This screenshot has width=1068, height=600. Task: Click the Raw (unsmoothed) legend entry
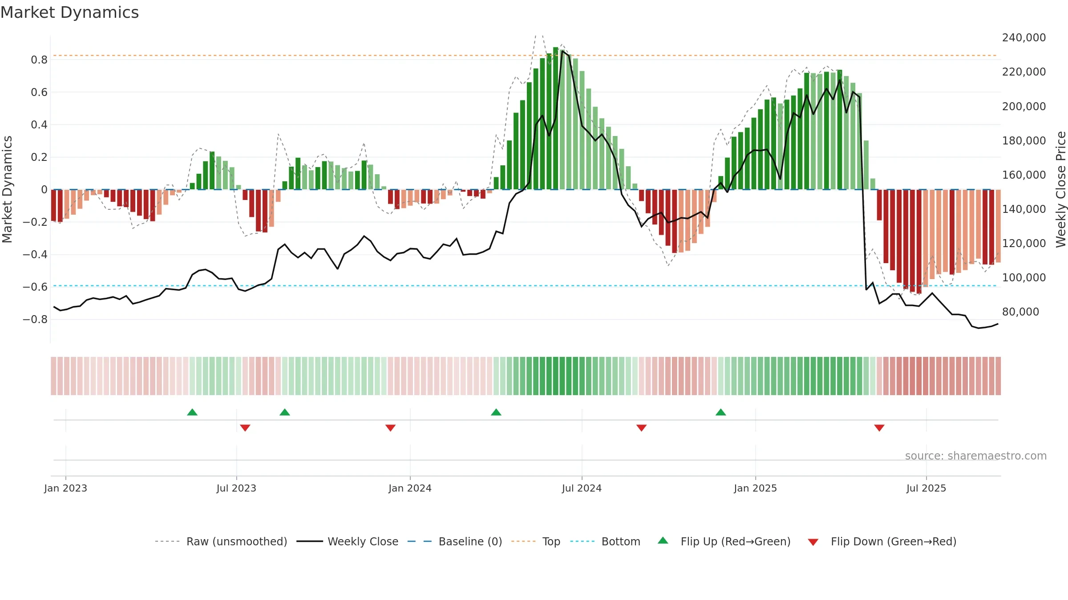pos(221,541)
